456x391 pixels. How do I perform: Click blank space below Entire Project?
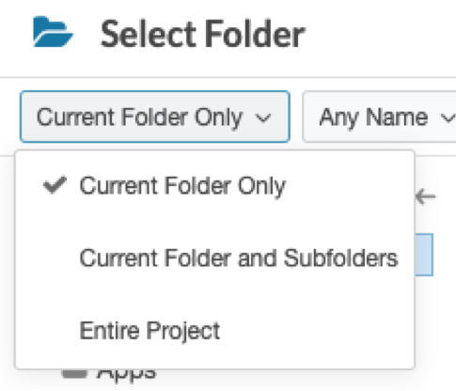(215, 355)
